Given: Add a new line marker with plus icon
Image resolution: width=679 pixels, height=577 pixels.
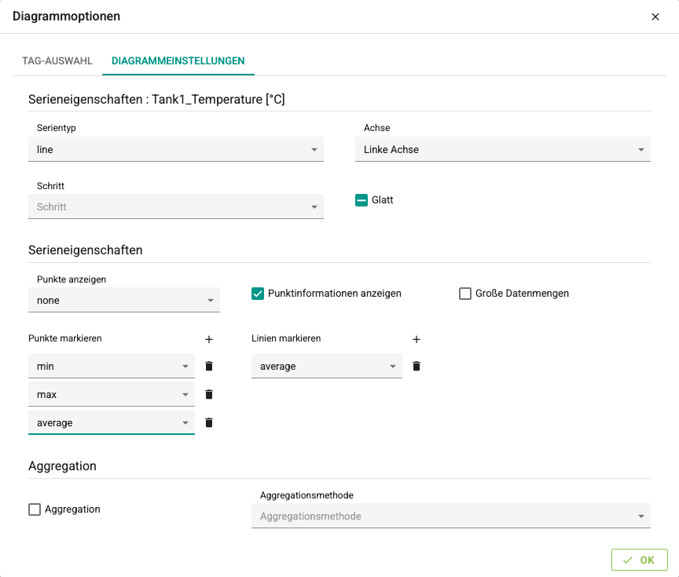Looking at the screenshot, I should point(417,340).
